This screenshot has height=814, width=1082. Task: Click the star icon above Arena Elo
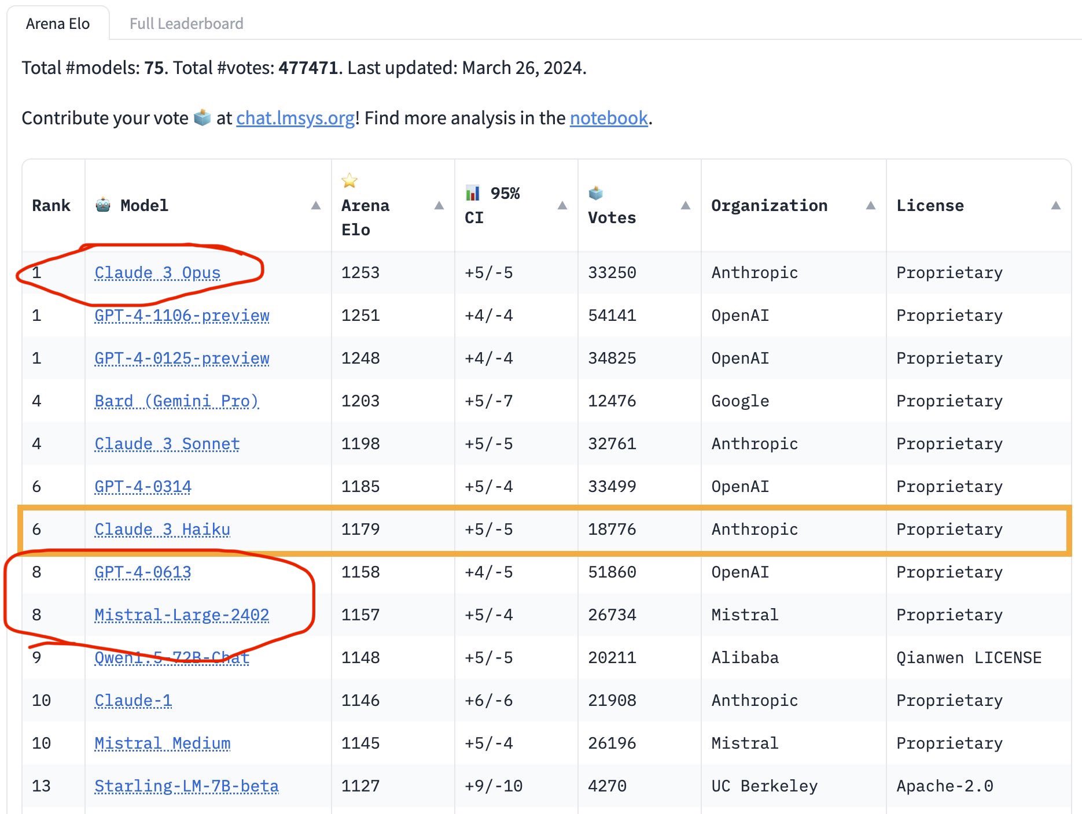[349, 181]
